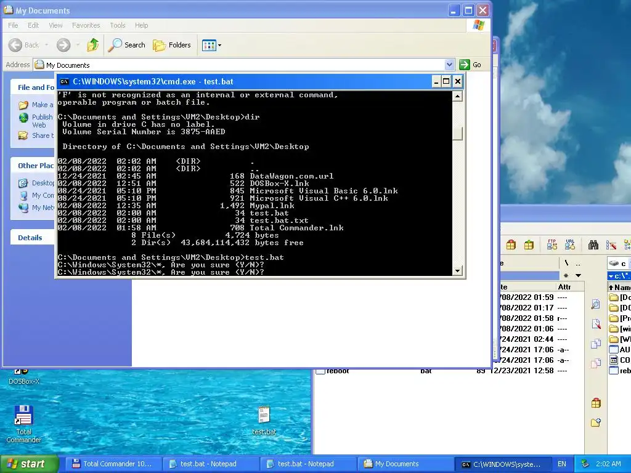Click binoculars search icon in Total Commander
The image size is (631, 473).
click(x=593, y=245)
